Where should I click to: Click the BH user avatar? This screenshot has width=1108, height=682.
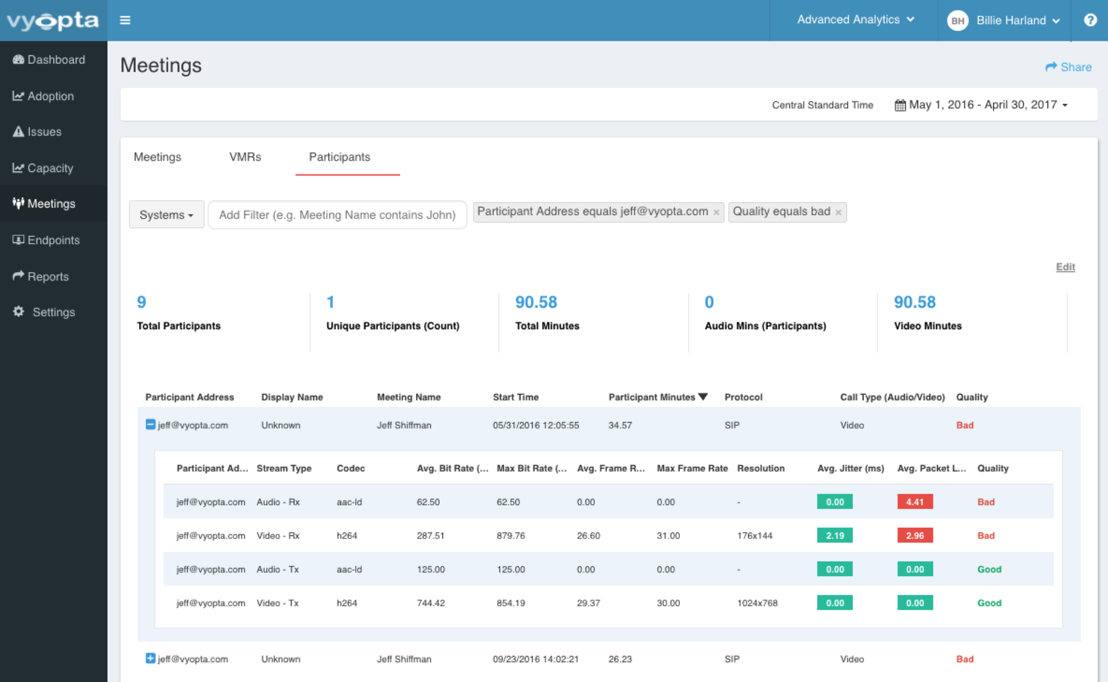957,21
